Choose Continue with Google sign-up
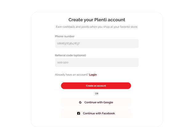 point(96,102)
